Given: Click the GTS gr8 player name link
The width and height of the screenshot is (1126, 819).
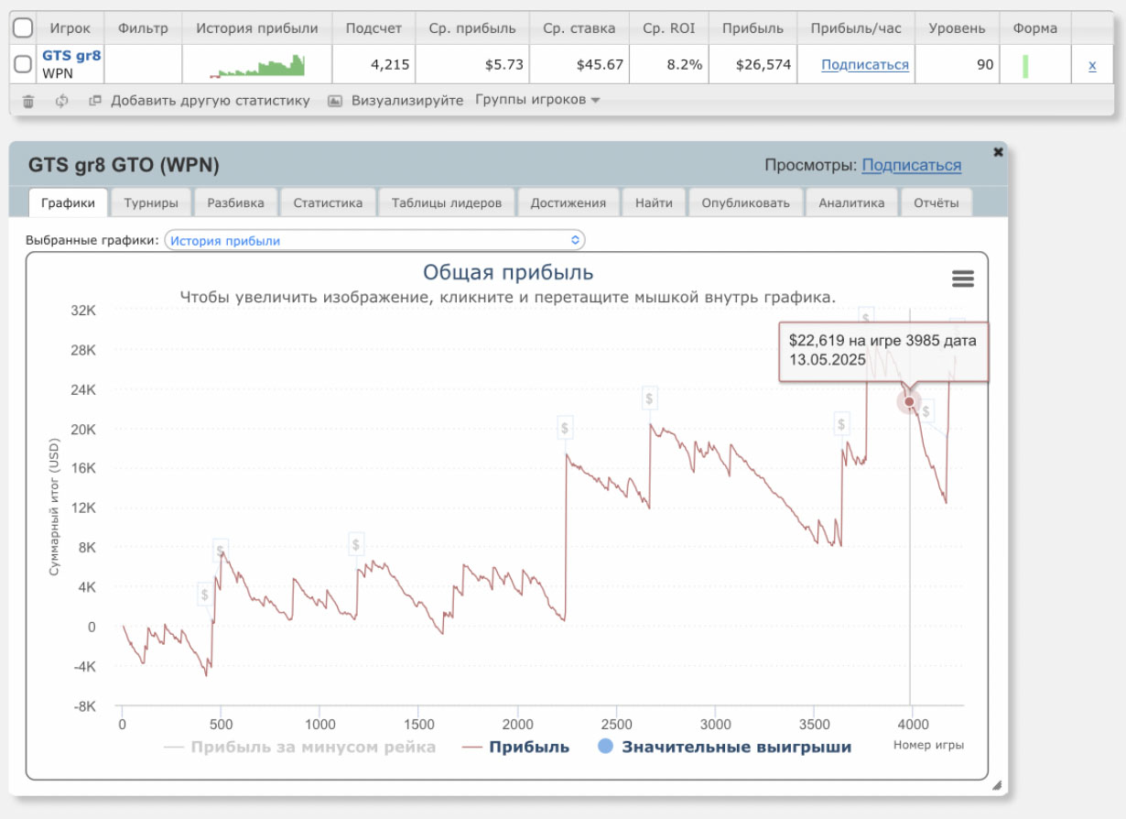Looking at the screenshot, I should [71, 57].
